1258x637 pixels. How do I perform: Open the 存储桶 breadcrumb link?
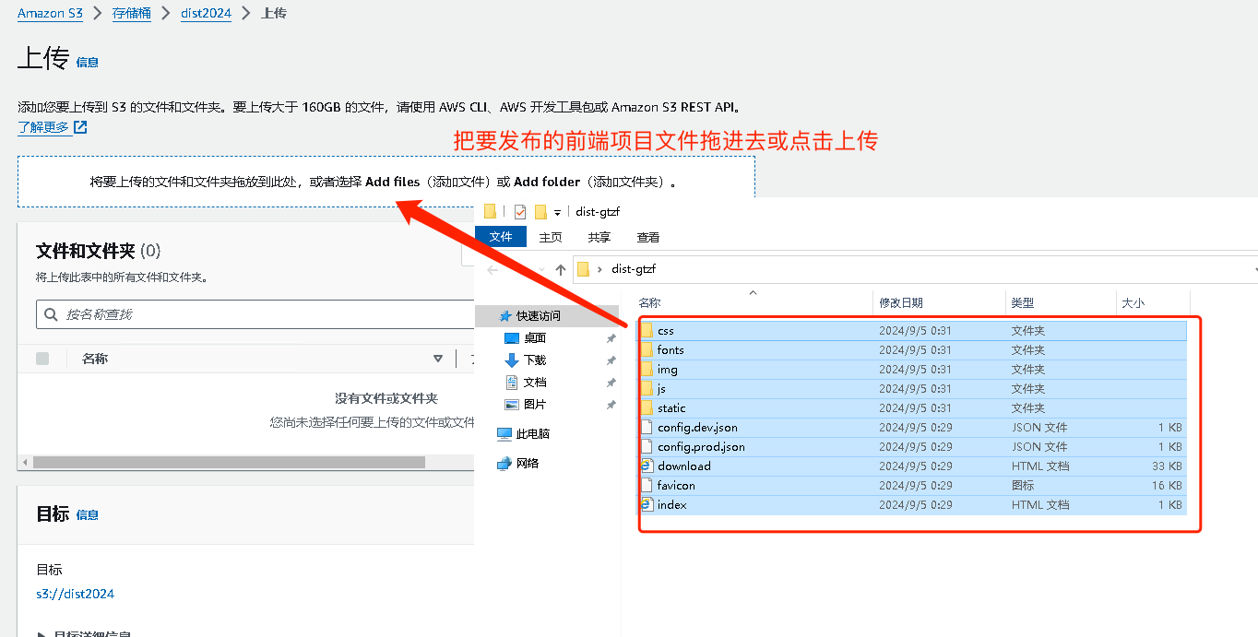pyautogui.click(x=132, y=14)
